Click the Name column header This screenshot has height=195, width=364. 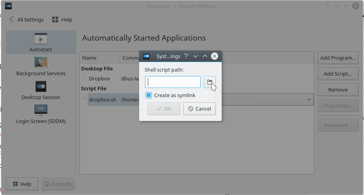pos(89,58)
